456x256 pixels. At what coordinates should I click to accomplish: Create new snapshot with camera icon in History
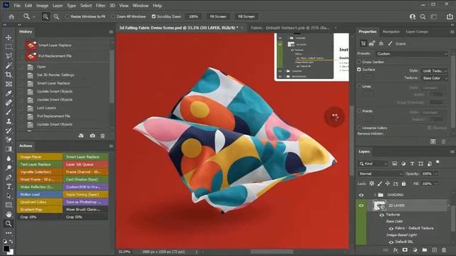tap(93, 136)
